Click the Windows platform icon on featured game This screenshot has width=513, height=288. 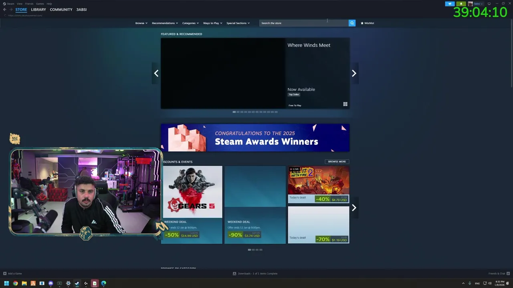click(345, 104)
